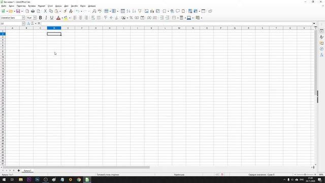Viewport: 325px width, 183px height.
Task: Open the Insert menu
Action: (31, 6)
